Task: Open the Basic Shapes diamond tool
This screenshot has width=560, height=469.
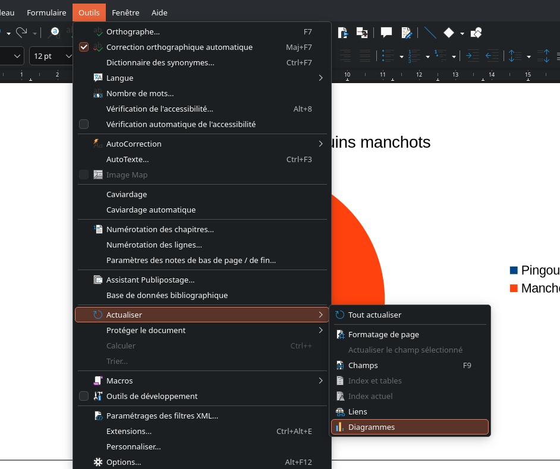Action: [449, 33]
